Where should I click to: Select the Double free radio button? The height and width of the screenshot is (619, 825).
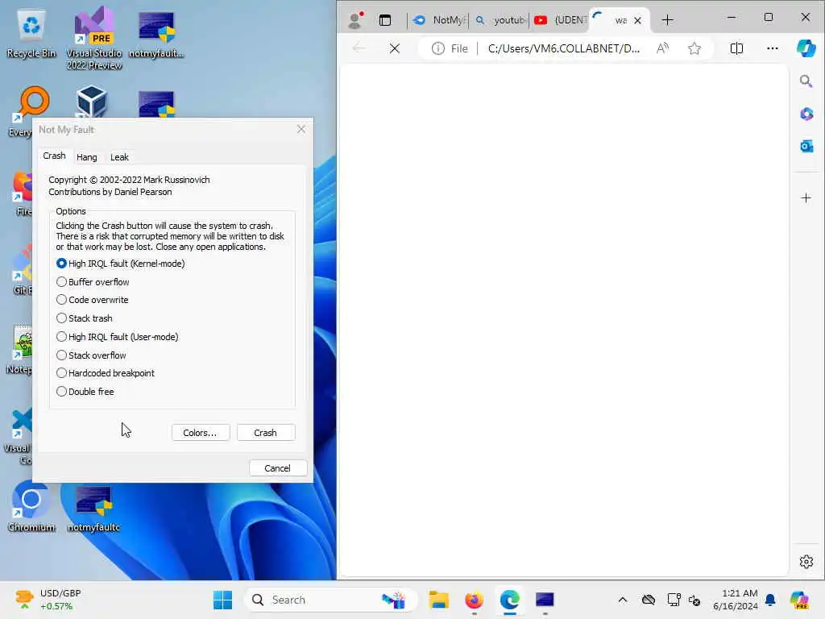click(x=61, y=391)
